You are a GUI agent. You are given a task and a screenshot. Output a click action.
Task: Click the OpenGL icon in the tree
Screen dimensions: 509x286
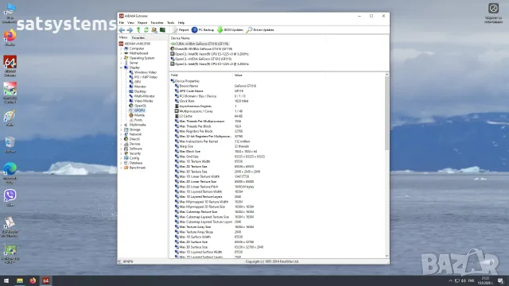[x=131, y=106]
